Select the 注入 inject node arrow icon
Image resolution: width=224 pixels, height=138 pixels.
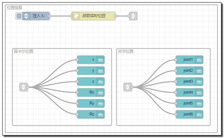pyautogui.click(x=26, y=16)
